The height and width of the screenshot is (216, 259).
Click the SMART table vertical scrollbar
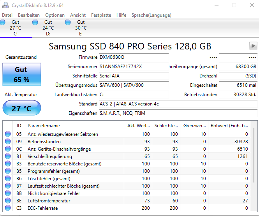[254, 155]
